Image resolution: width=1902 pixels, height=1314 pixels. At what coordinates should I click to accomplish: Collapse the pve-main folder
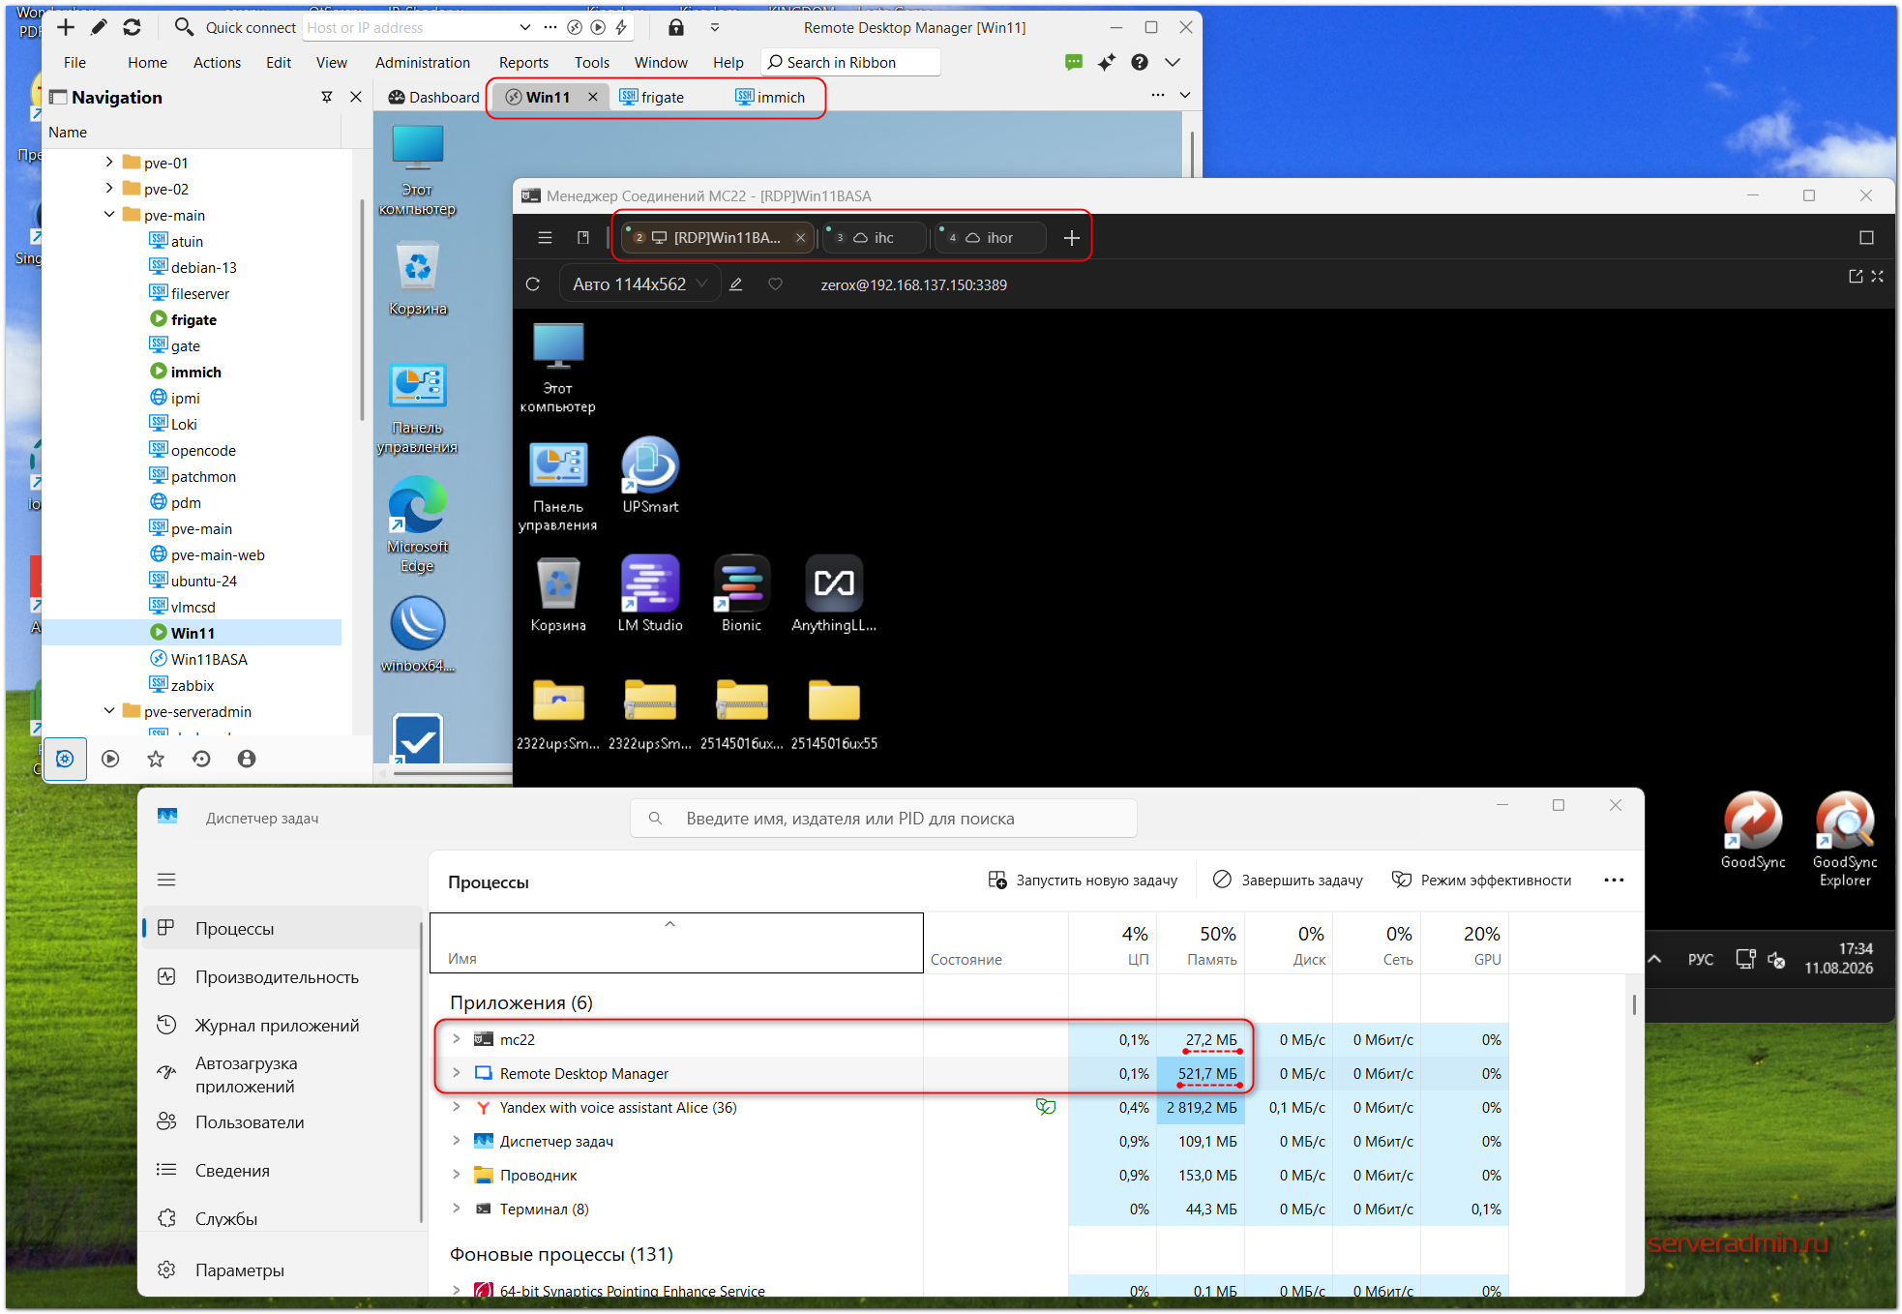(x=109, y=214)
